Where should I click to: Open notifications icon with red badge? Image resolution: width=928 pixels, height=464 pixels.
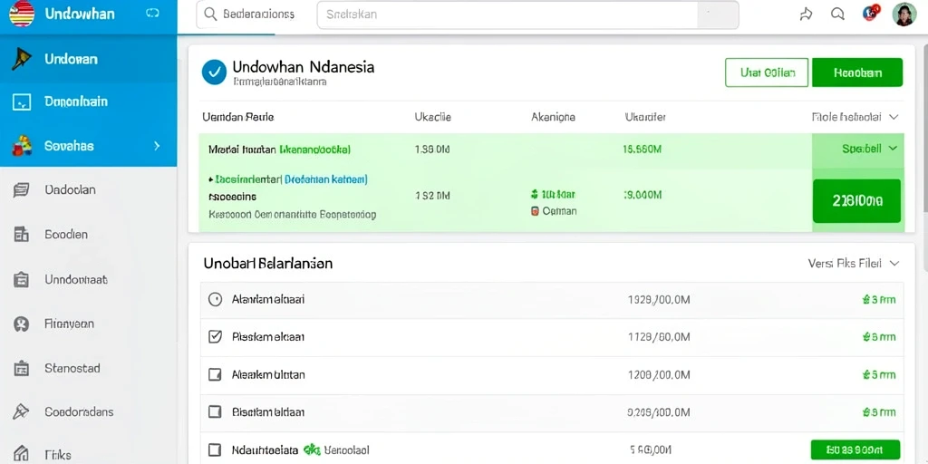tap(871, 13)
